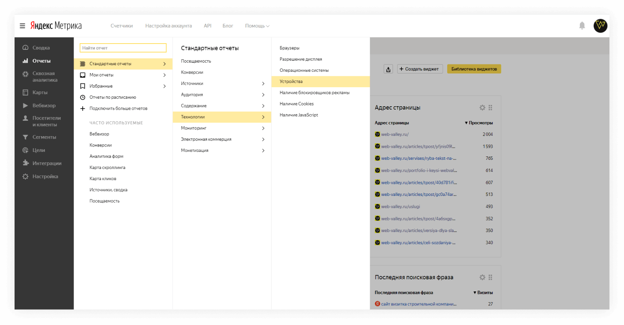Click the Сегменты funnel icon

[25, 137]
